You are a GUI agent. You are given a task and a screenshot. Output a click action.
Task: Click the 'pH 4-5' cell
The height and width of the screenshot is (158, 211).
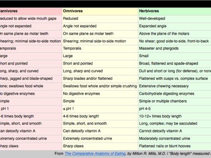[175, 109]
